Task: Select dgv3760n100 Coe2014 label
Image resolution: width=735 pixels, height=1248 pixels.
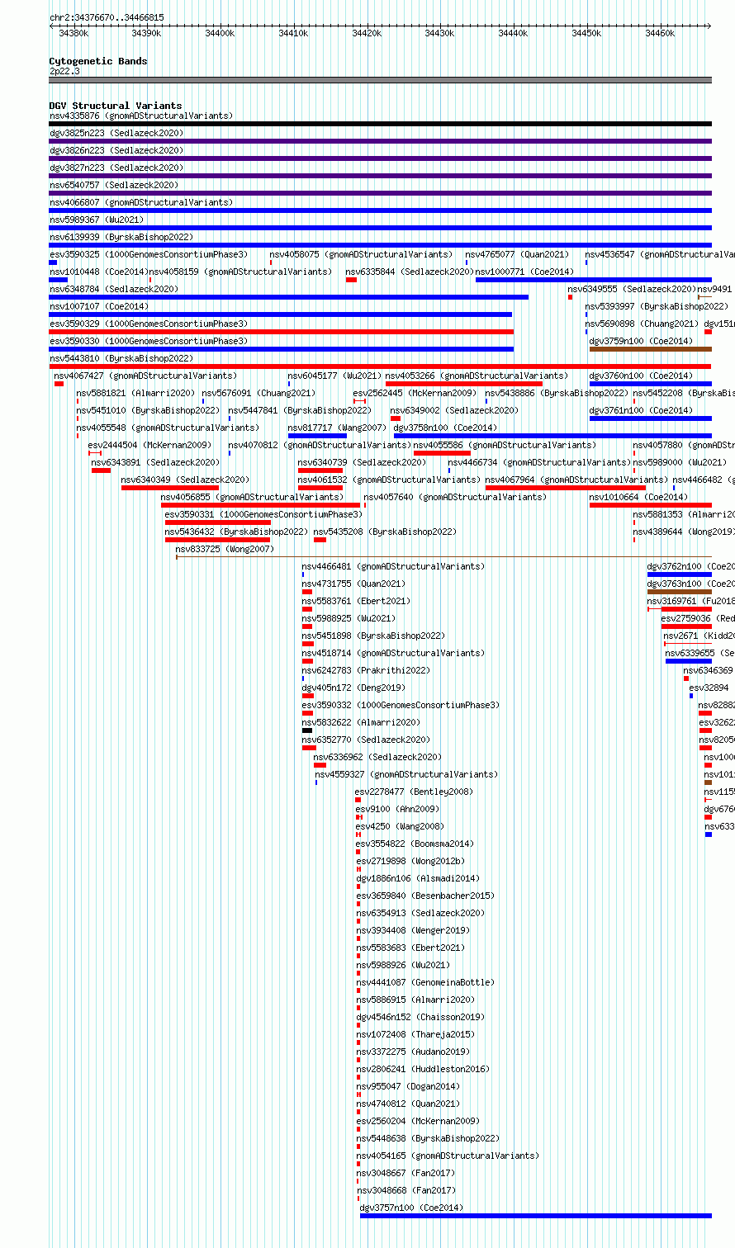Action: click(642, 376)
